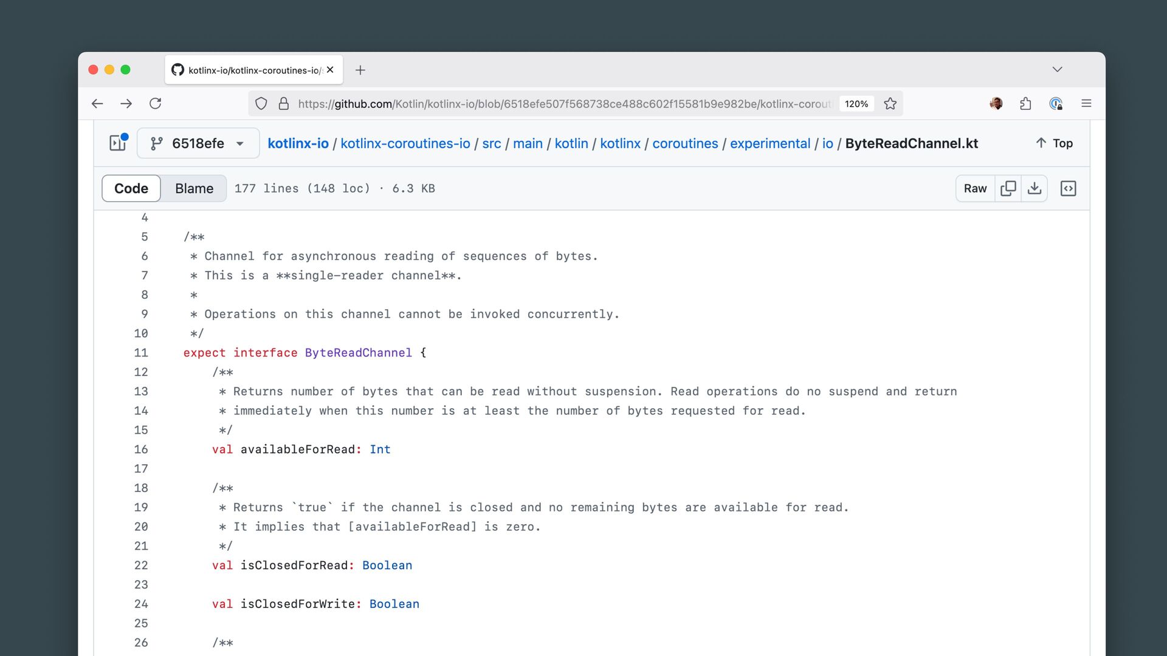Click the isClosedForWrite property name

click(298, 604)
